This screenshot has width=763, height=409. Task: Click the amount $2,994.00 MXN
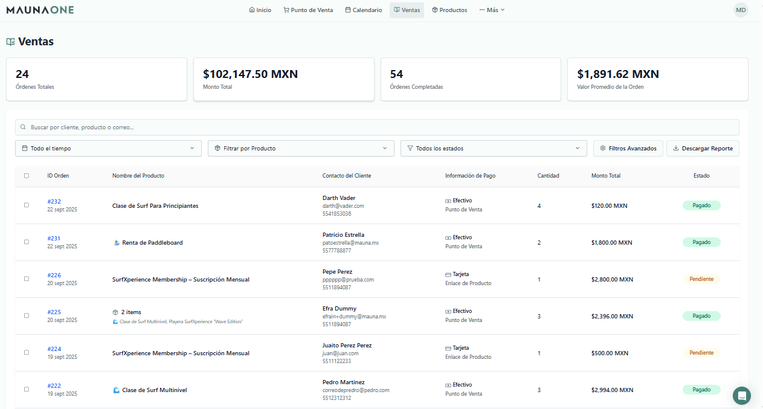tap(612, 390)
